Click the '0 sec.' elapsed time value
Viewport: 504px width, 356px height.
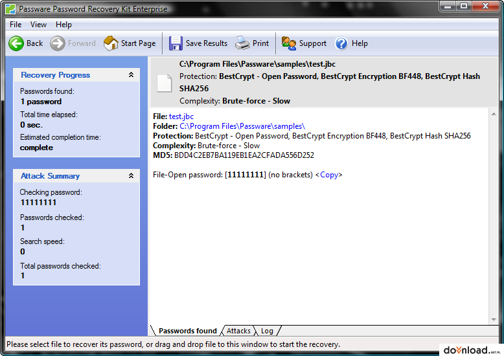(31, 125)
